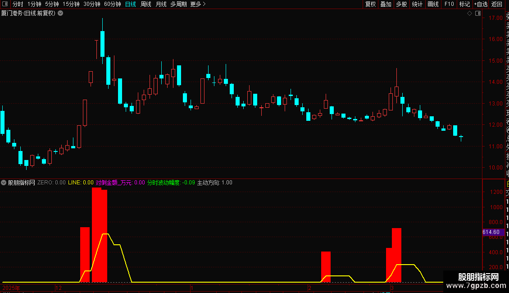Open the 股朋指标网 indicator dropdown arrow
Screen dimensions: 509x293
pyautogui.click(x=4, y=183)
